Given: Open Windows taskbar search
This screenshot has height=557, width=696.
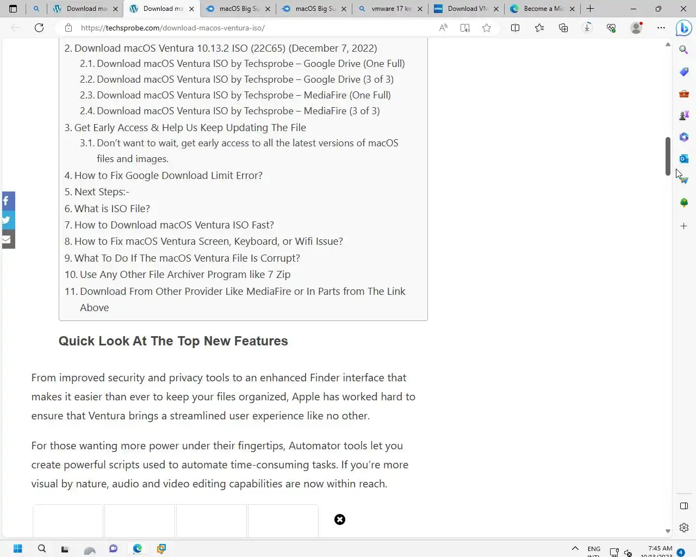Looking at the screenshot, I should click(x=42, y=548).
